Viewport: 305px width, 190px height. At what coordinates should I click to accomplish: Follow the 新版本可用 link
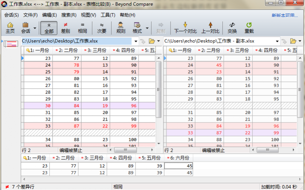point(285,15)
